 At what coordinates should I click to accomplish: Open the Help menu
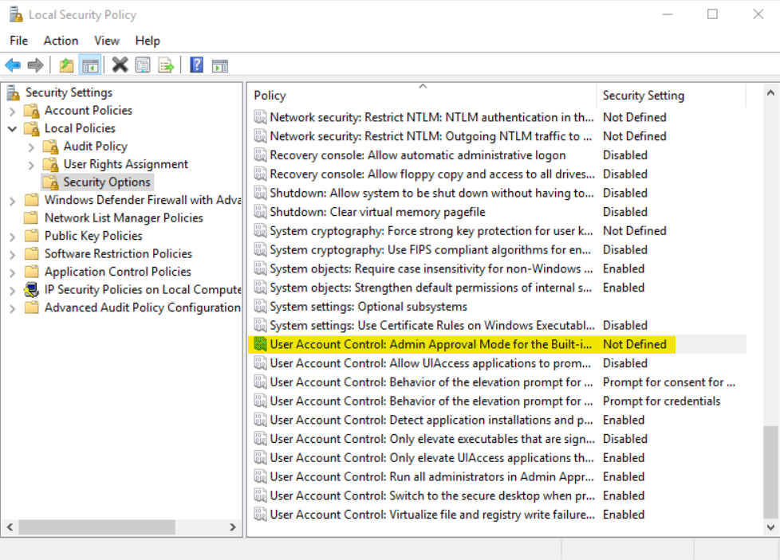(148, 41)
